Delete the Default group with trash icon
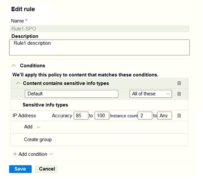This screenshot has height=179, width=203. coord(179,94)
